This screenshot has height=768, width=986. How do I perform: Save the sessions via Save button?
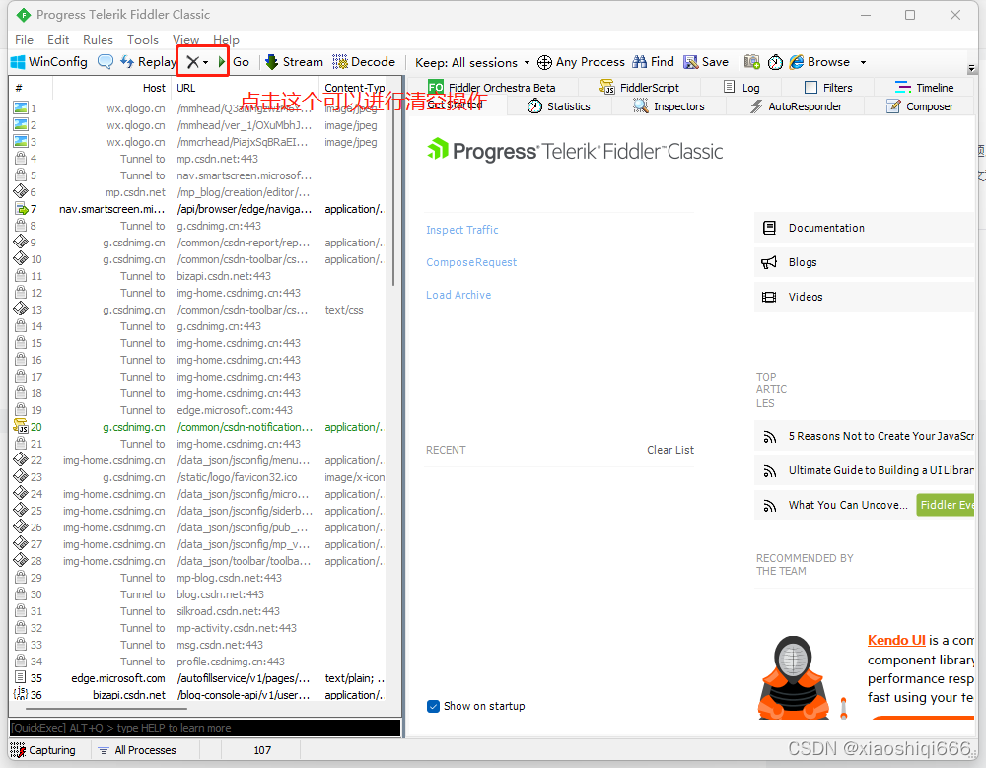pos(706,62)
